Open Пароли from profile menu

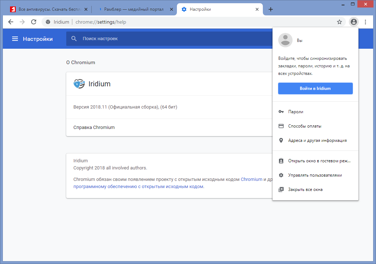315,112
